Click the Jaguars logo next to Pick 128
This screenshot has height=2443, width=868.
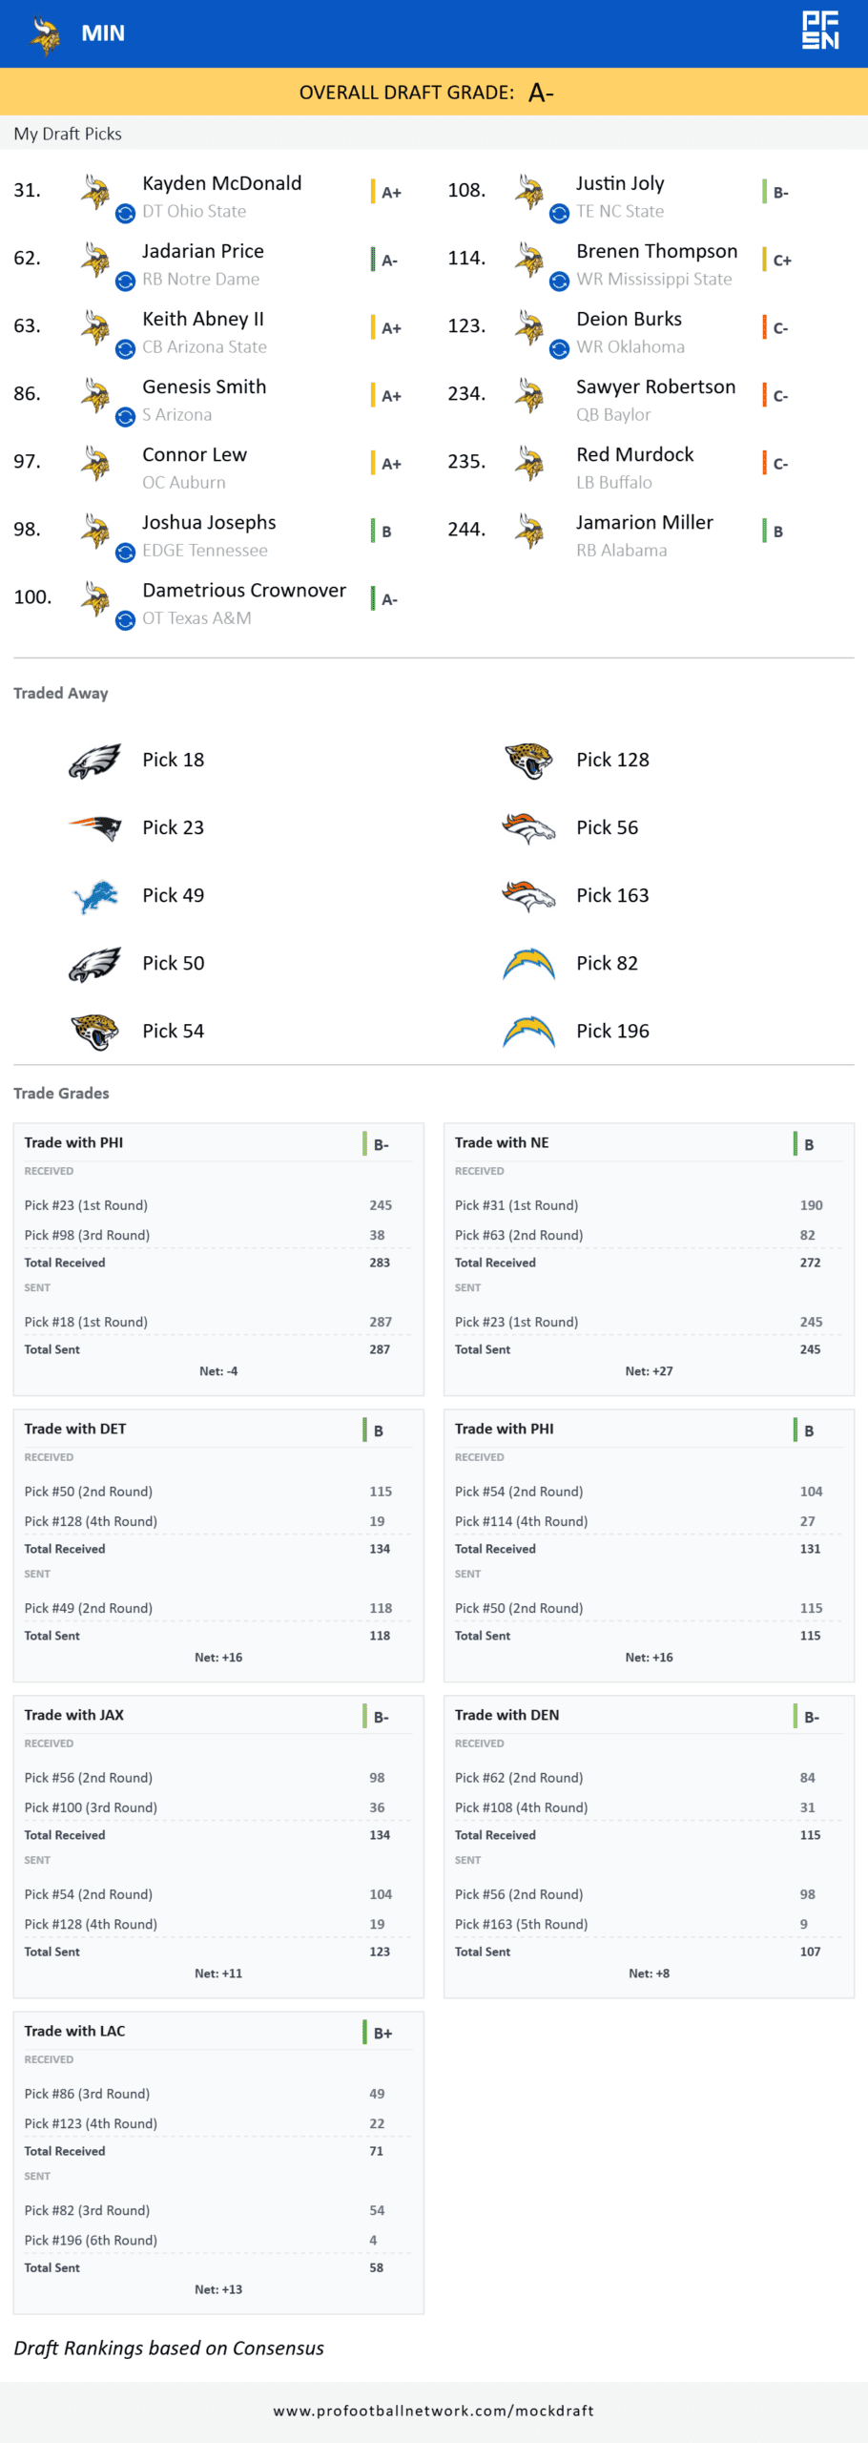tap(528, 761)
